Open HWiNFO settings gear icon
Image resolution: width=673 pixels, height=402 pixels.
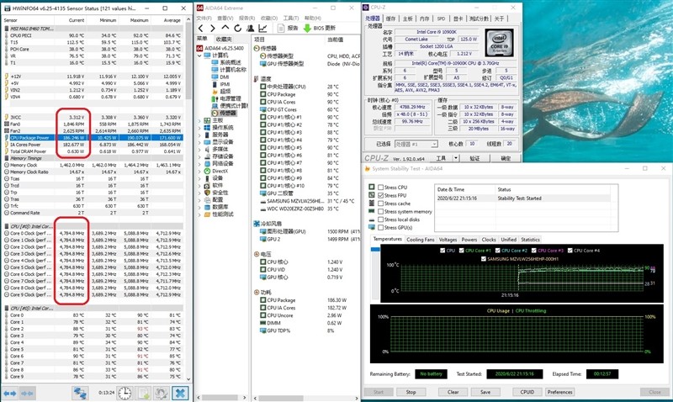pos(162,393)
